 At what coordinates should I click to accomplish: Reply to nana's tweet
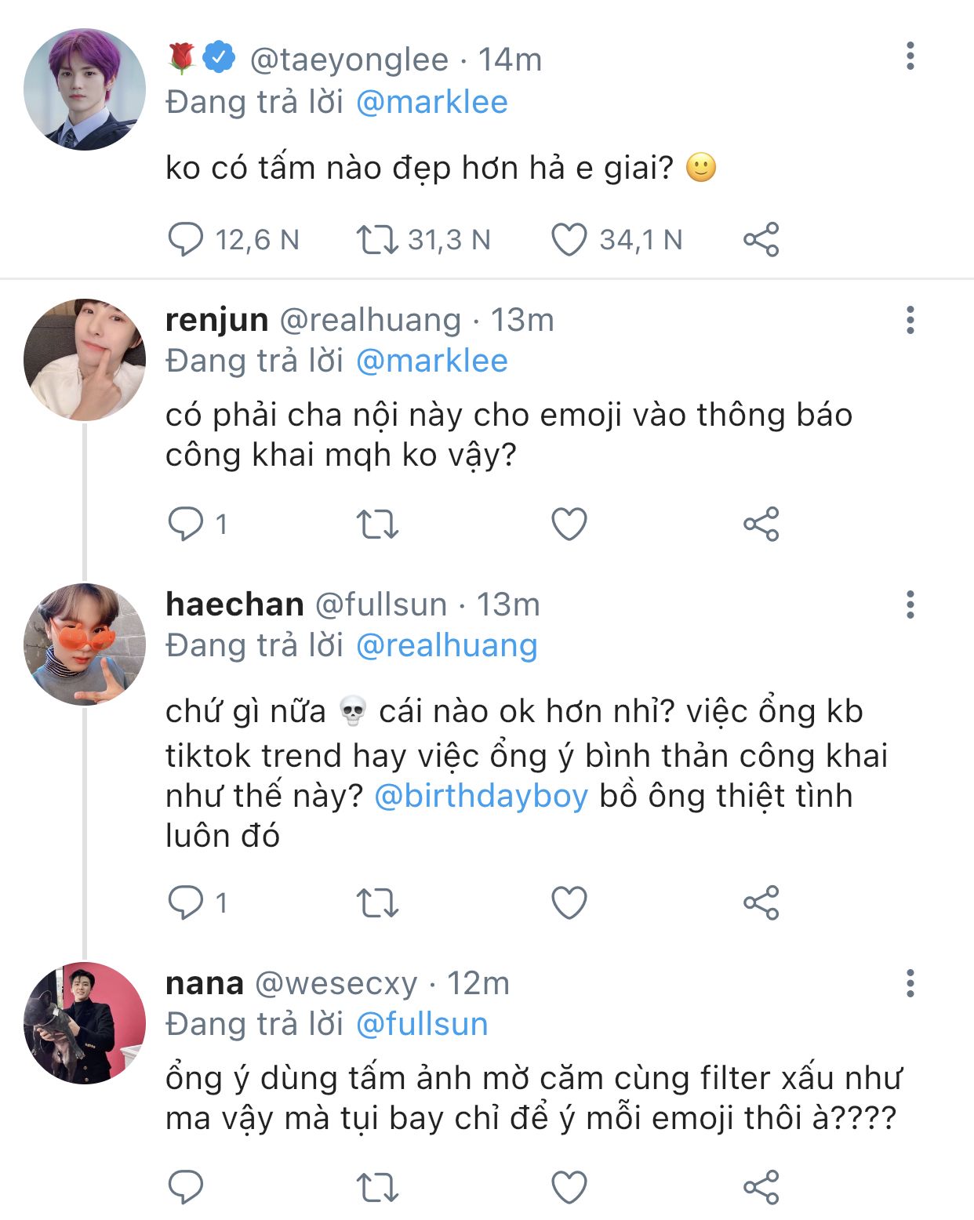click(x=186, y=1187)
